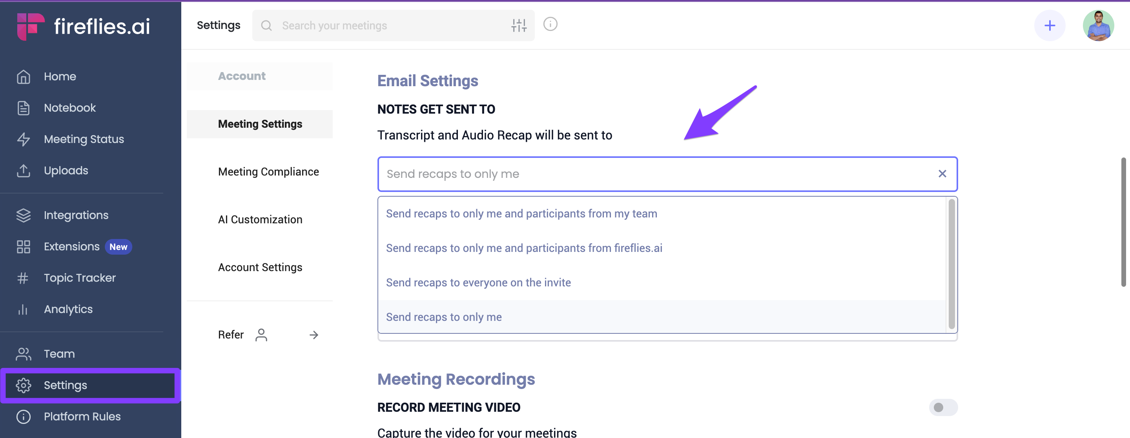Click the Settings gear icon
Screen dimensions: 1130x438
point(23,386)
